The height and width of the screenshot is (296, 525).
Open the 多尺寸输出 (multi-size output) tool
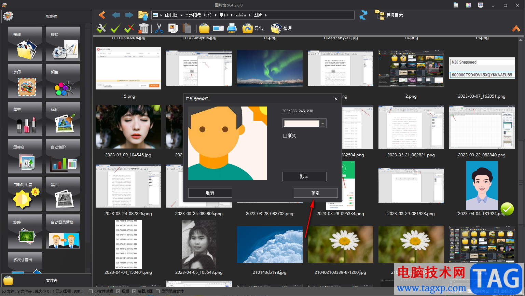click(25, 263)
